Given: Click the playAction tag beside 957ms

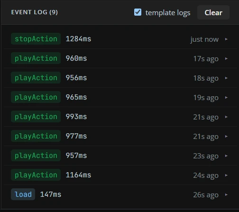Looking at the screenshot, I should tap(36, 156).
